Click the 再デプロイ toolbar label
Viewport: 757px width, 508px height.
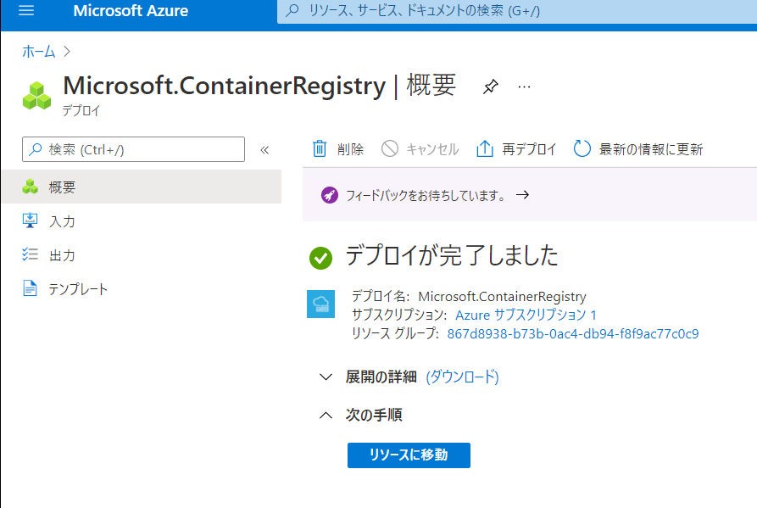point(529,149)
